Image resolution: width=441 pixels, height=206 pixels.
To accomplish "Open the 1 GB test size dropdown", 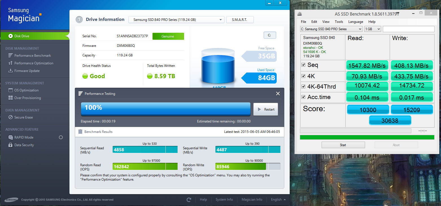I will 373,29.
